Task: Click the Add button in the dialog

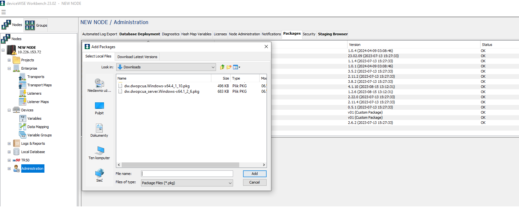Action: pos(255,174)
